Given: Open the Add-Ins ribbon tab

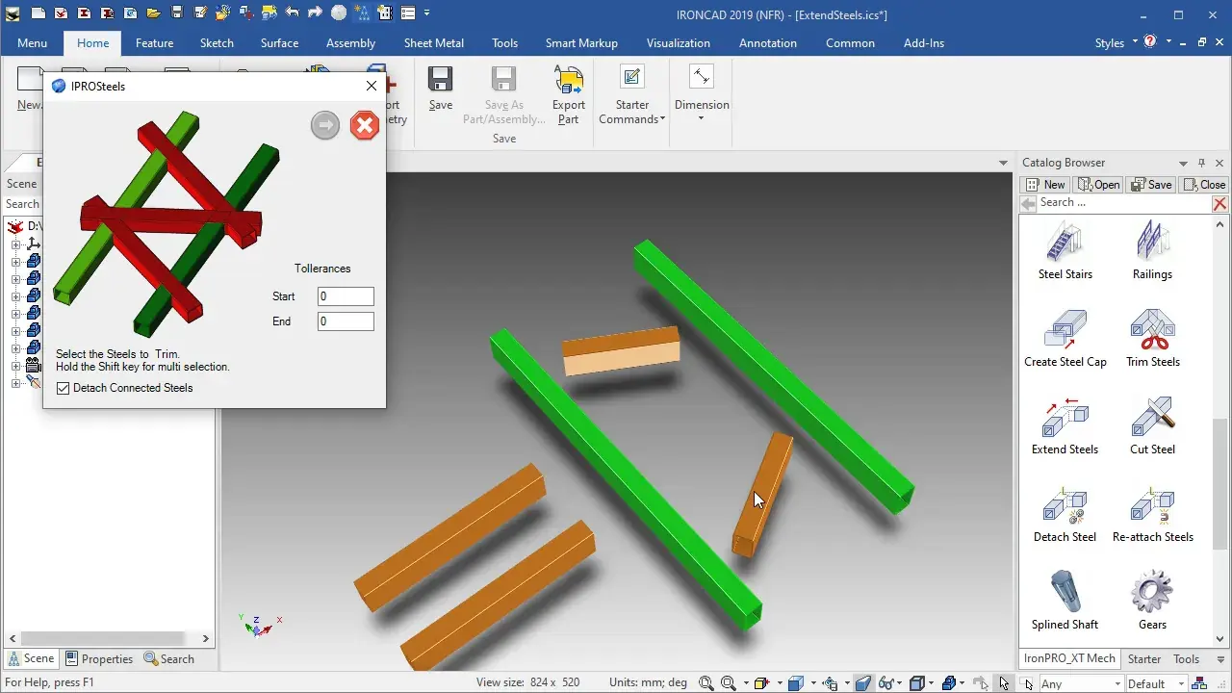Looking at the screenshot, I should 924,43.
